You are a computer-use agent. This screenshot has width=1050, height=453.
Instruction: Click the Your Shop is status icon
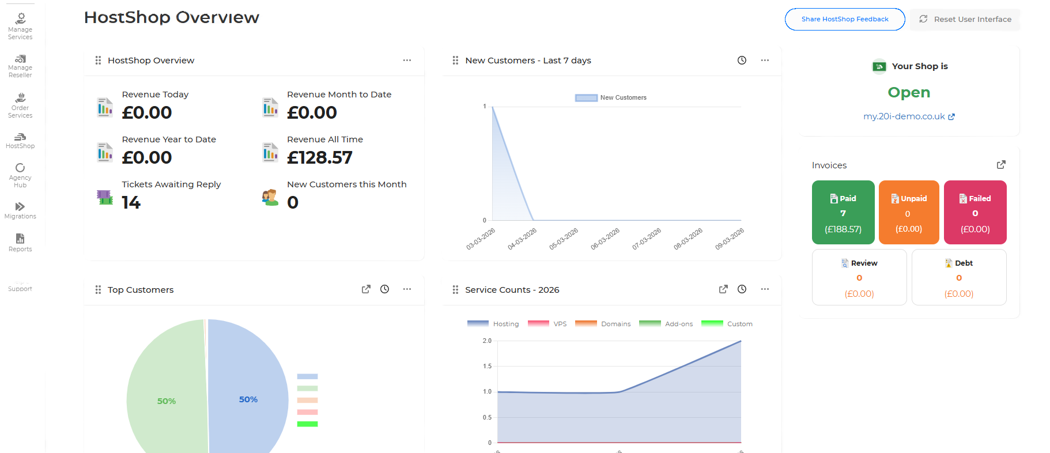[x=879, y=67]
